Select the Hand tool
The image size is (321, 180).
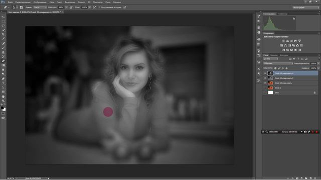click(x=3, y=96)
